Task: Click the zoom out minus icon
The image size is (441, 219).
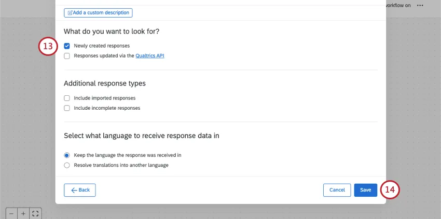Action: (11, 213)
